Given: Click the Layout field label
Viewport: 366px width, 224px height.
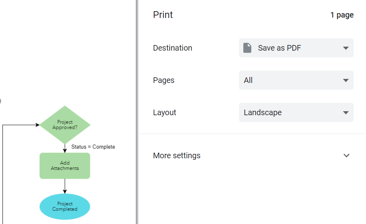Looking at the screenshot, I should tap(164, 112).
